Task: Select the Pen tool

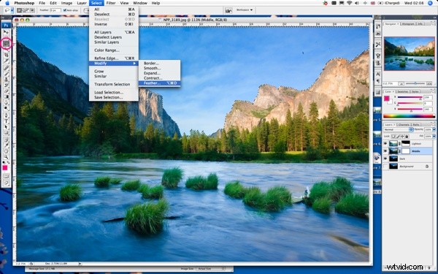Action: click(x=6, y=115)
